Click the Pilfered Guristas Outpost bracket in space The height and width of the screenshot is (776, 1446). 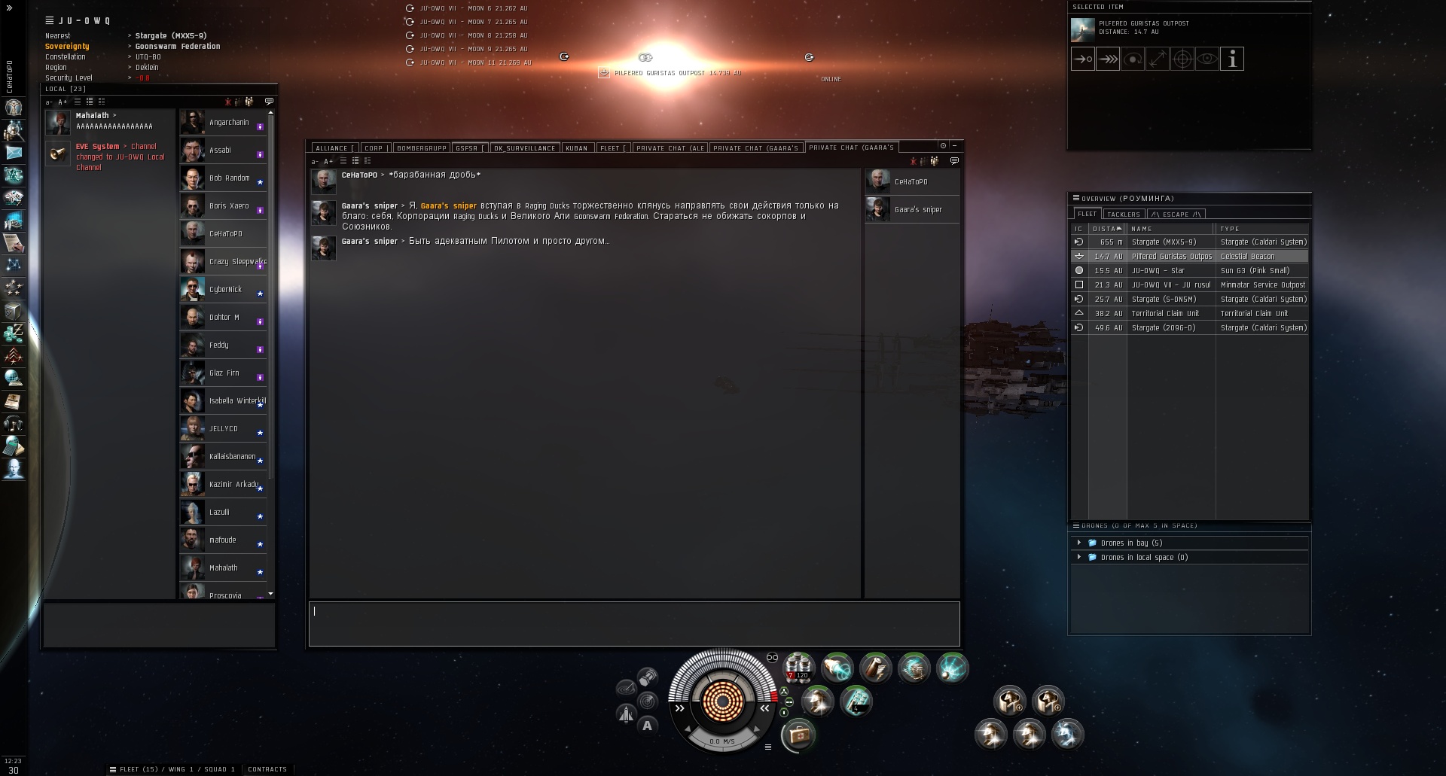[603, 73]
